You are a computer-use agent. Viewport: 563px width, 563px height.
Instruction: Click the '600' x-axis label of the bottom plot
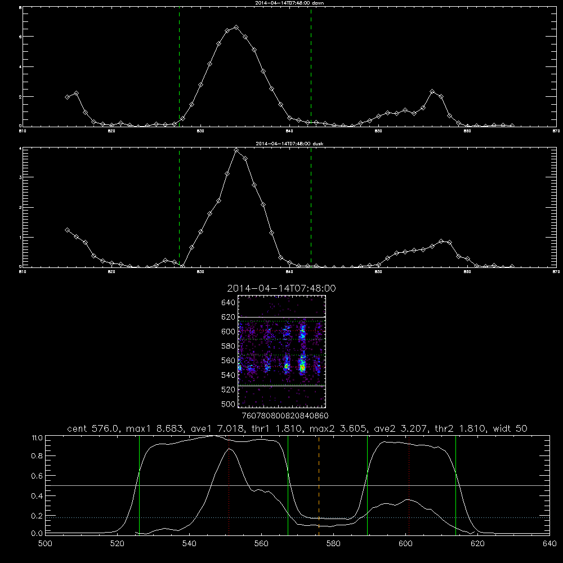pos(406,544)
